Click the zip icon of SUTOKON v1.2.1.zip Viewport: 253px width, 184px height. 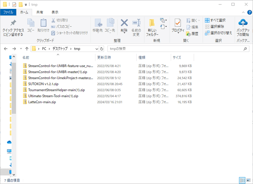(25, 84)
